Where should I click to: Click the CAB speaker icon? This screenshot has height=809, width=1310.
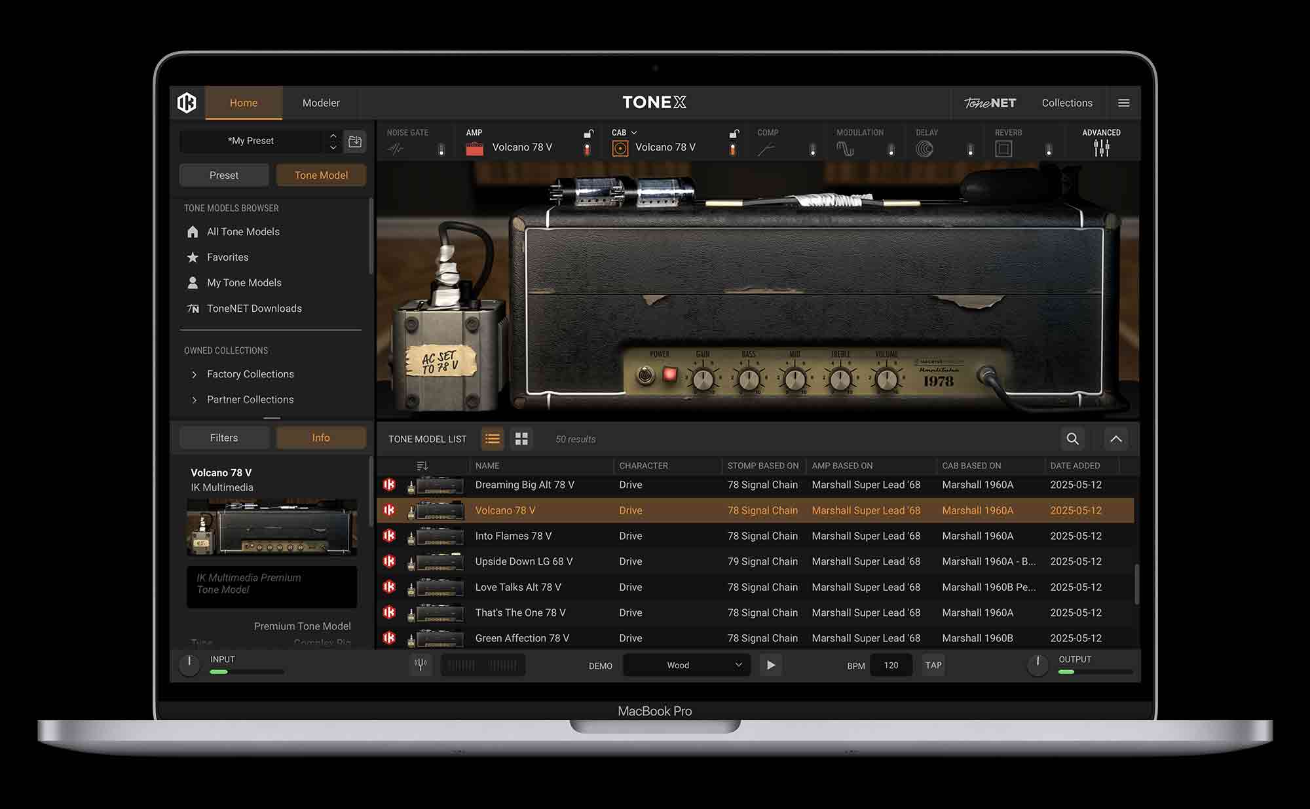coord(620,149)
